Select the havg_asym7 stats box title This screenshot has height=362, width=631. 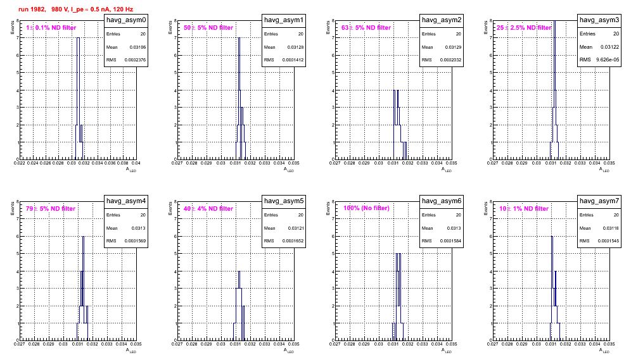coord(599,201)
